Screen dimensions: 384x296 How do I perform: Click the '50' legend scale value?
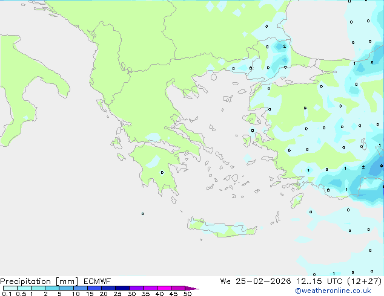pyautogui.click(x=187, y=294)
